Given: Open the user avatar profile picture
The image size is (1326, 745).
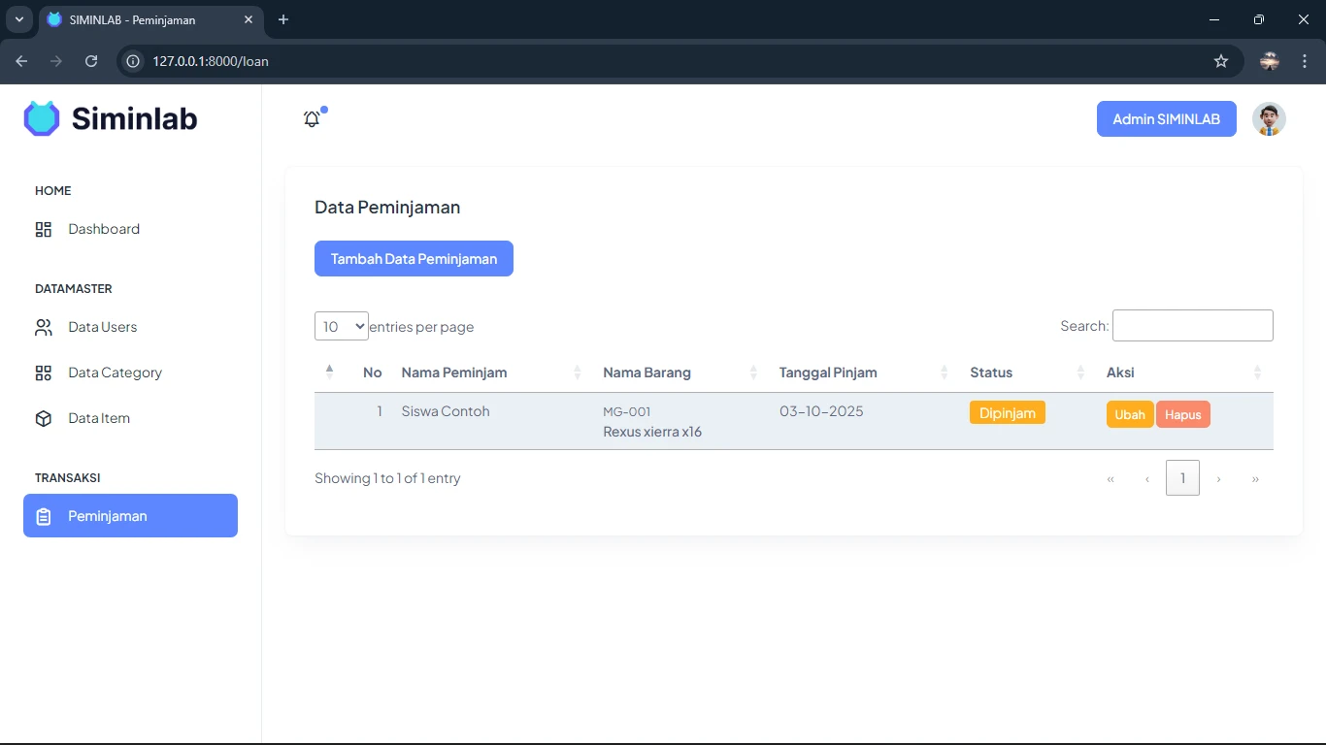Looking at the screenshot, I should pos(1269,119).
